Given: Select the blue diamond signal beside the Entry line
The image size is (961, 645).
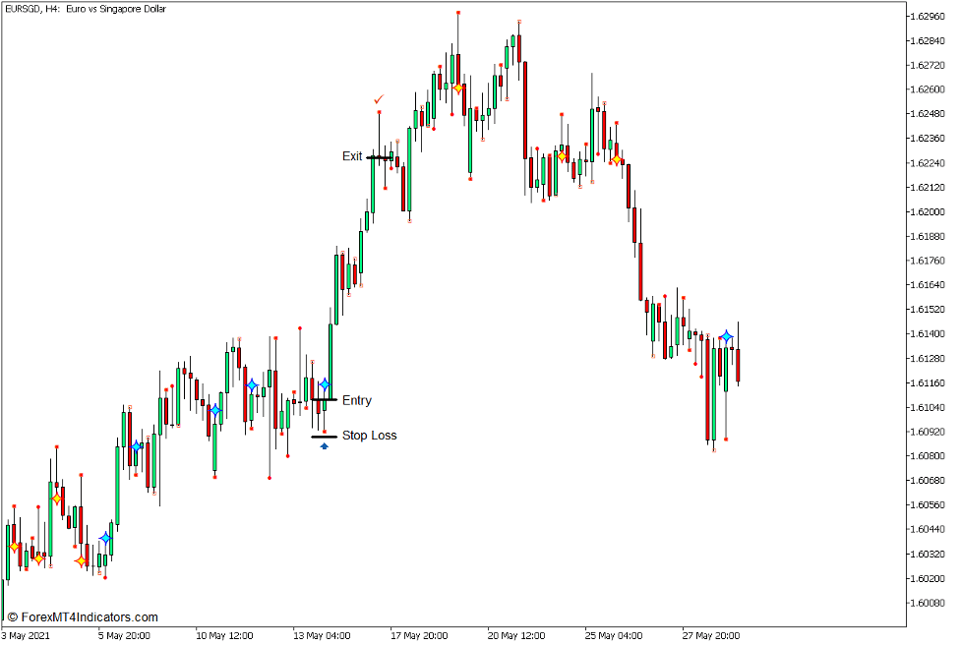Looking at the screenshot, I should (324, 384).
